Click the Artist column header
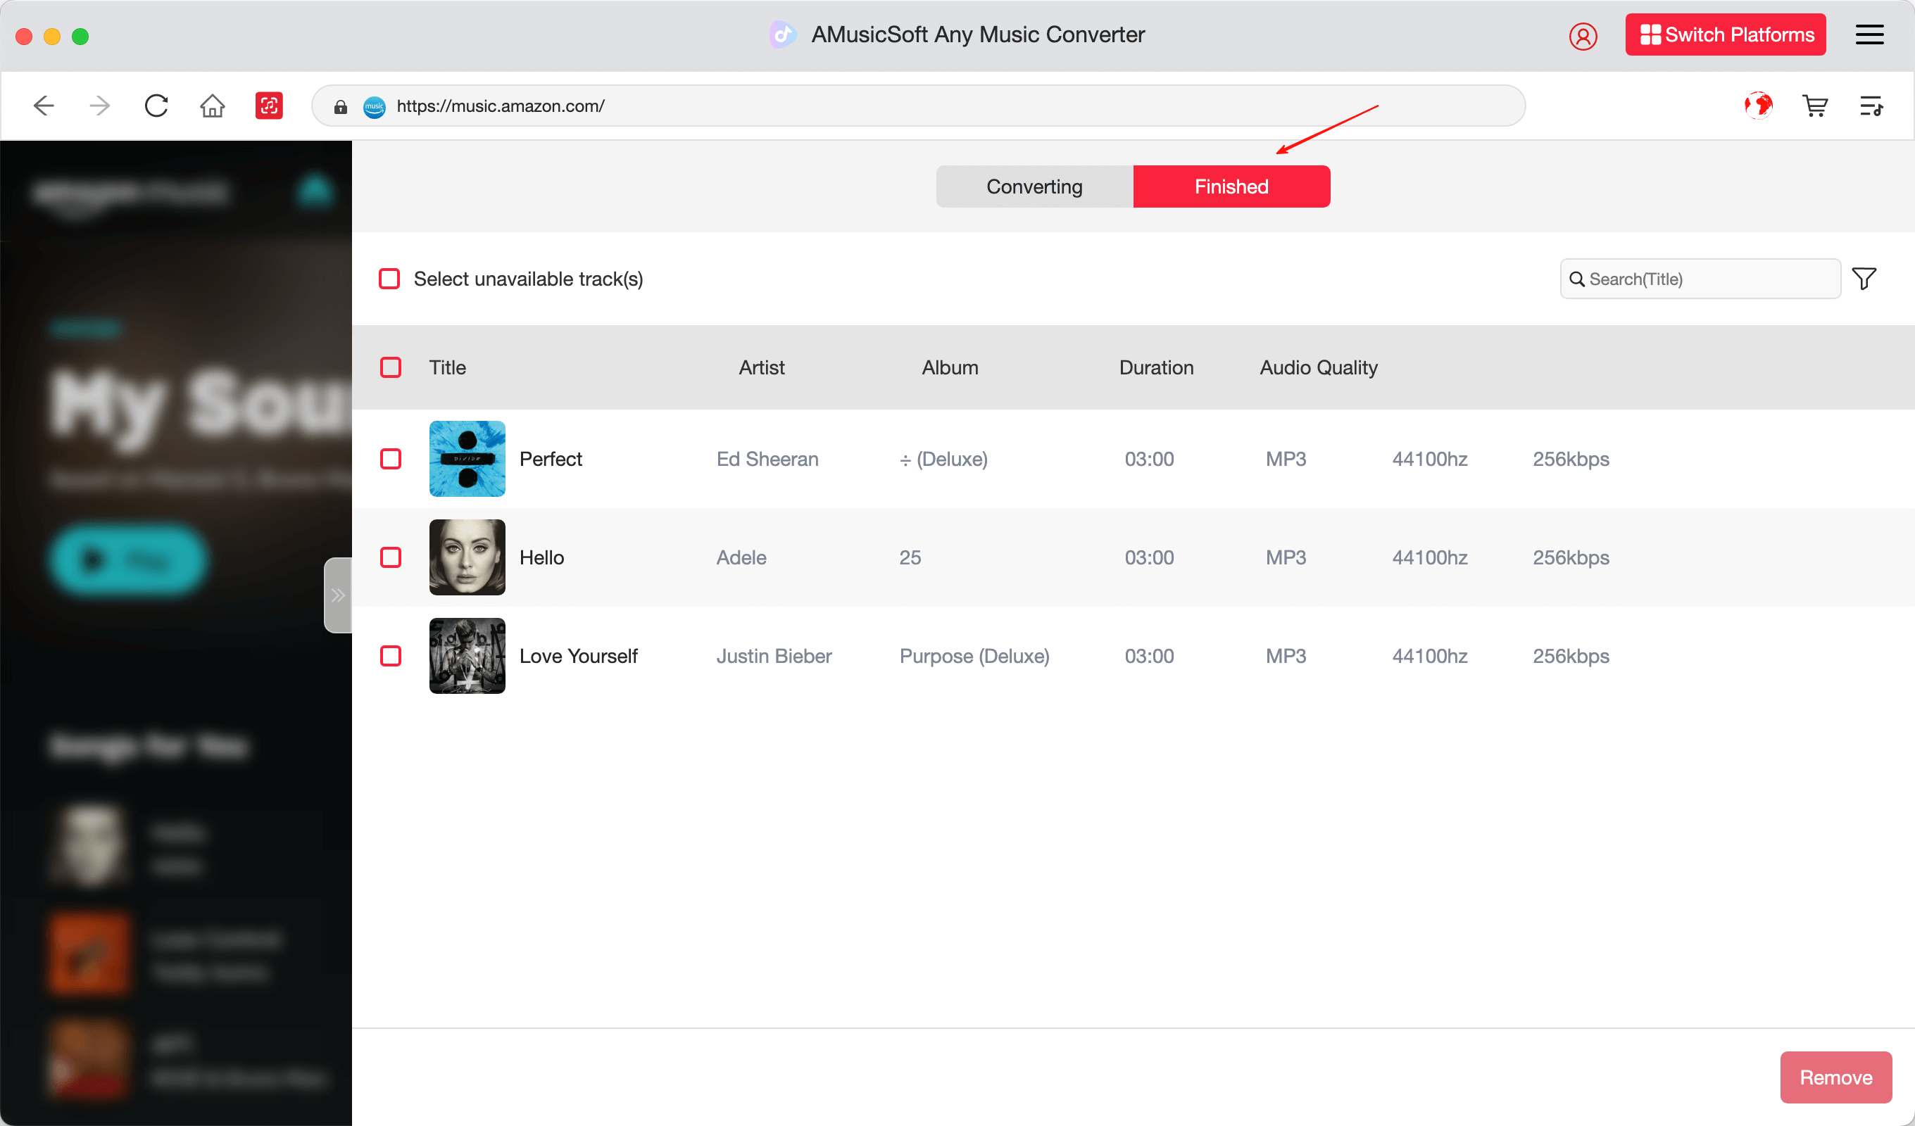This screenshot has width=1915, height=1126. 762,368
